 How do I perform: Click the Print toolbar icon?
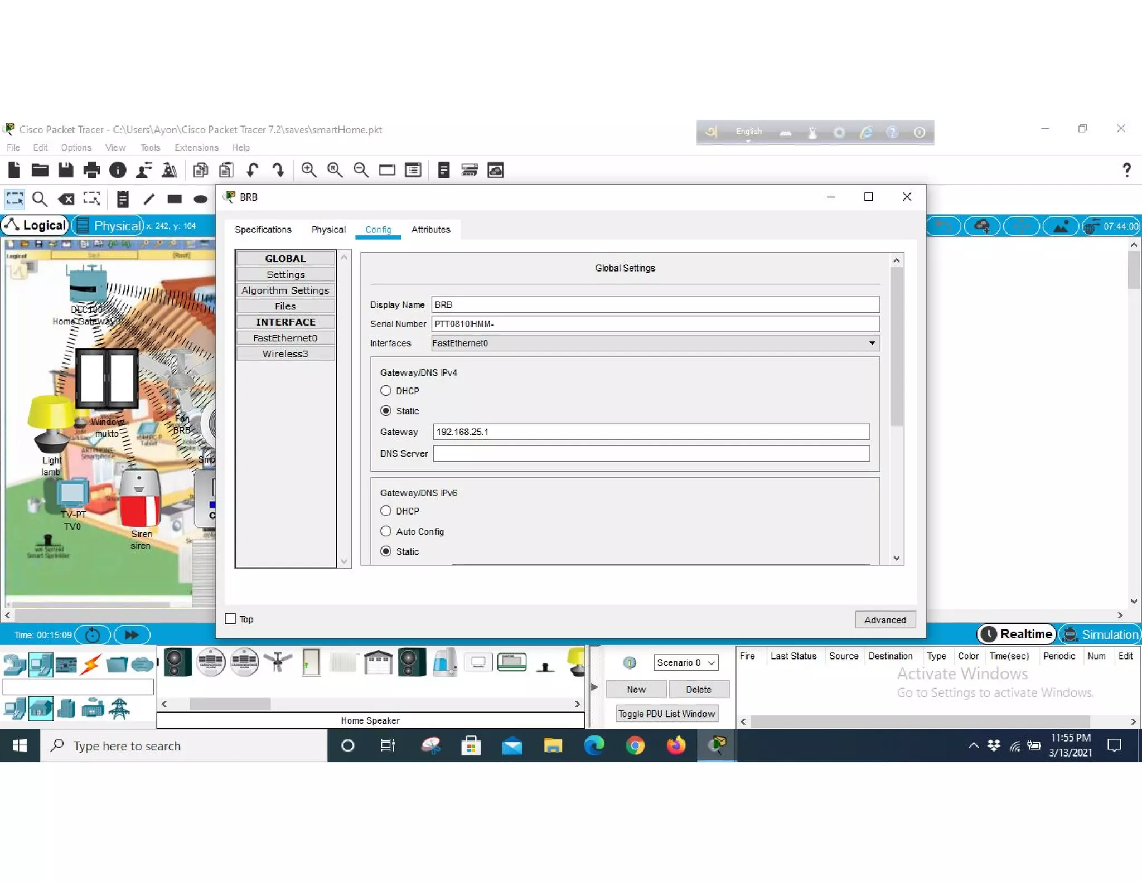point(91,170)
